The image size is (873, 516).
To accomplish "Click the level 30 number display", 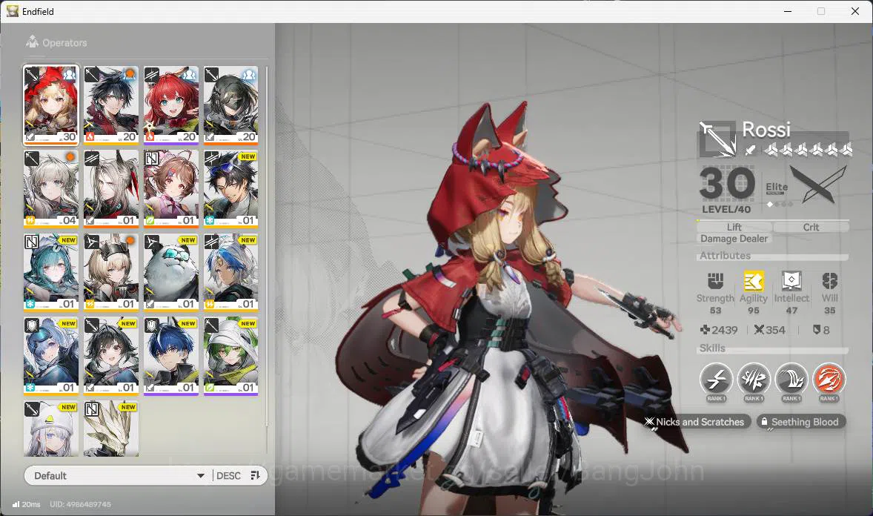I will 726,183.
